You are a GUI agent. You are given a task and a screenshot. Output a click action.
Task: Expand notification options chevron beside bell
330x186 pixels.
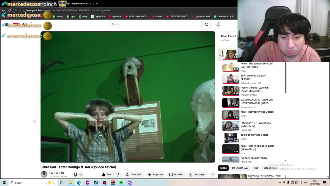point(80,175)
